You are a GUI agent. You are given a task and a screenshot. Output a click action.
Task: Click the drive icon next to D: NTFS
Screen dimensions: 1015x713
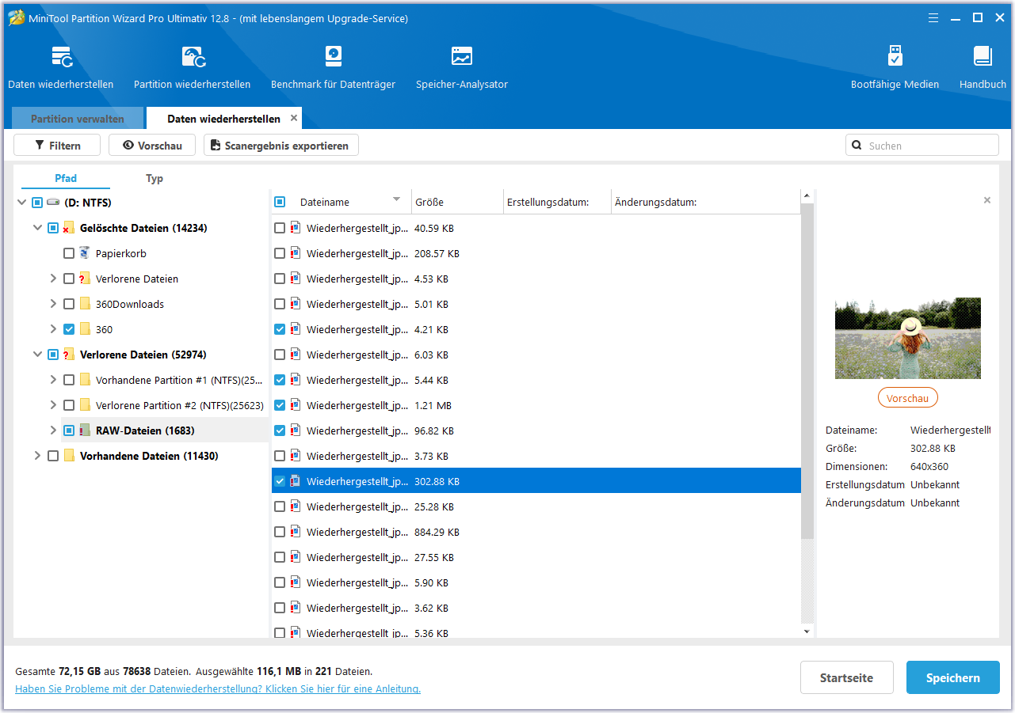(53, 203)
